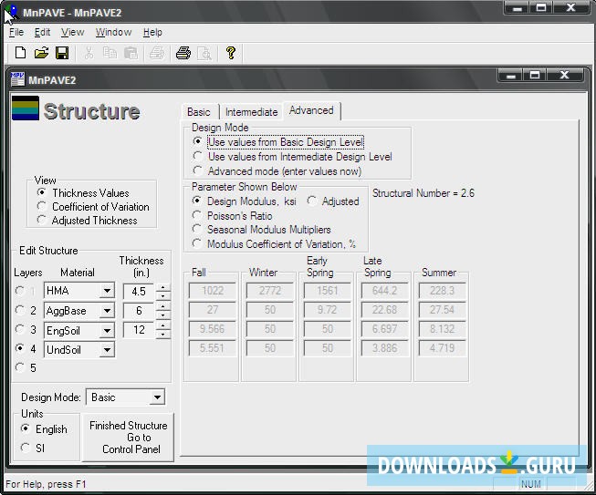Click the grayed-out printer icon

[x=157, y=53]
